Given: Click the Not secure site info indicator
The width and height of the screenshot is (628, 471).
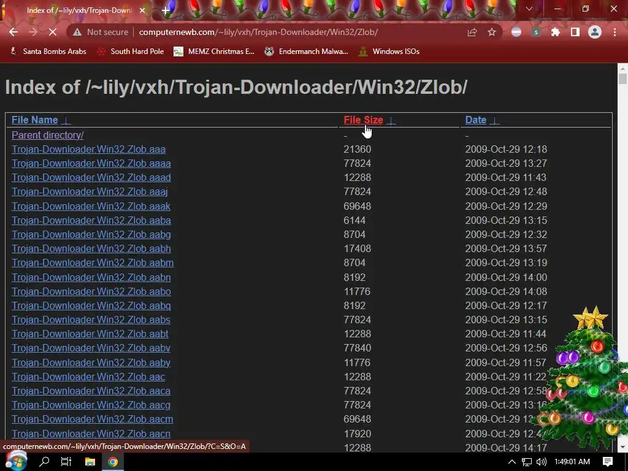Looking at the screenshot, I should (x=101, y=32).
